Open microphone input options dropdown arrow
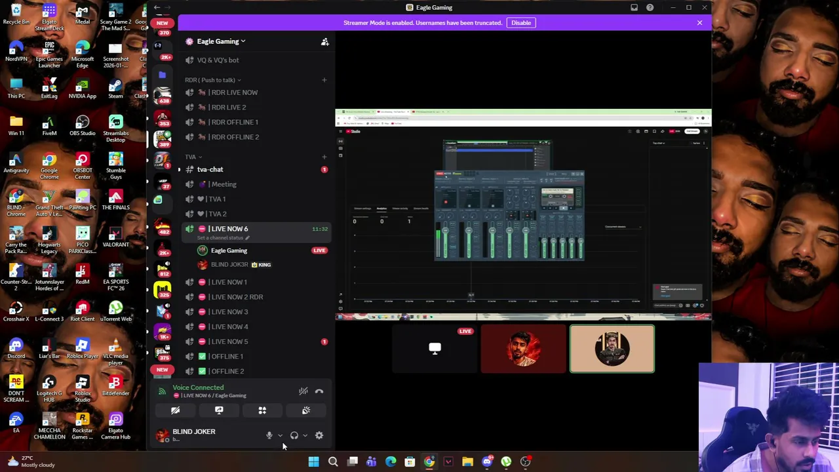Viewport: 839px width, 472px height. 280,435
